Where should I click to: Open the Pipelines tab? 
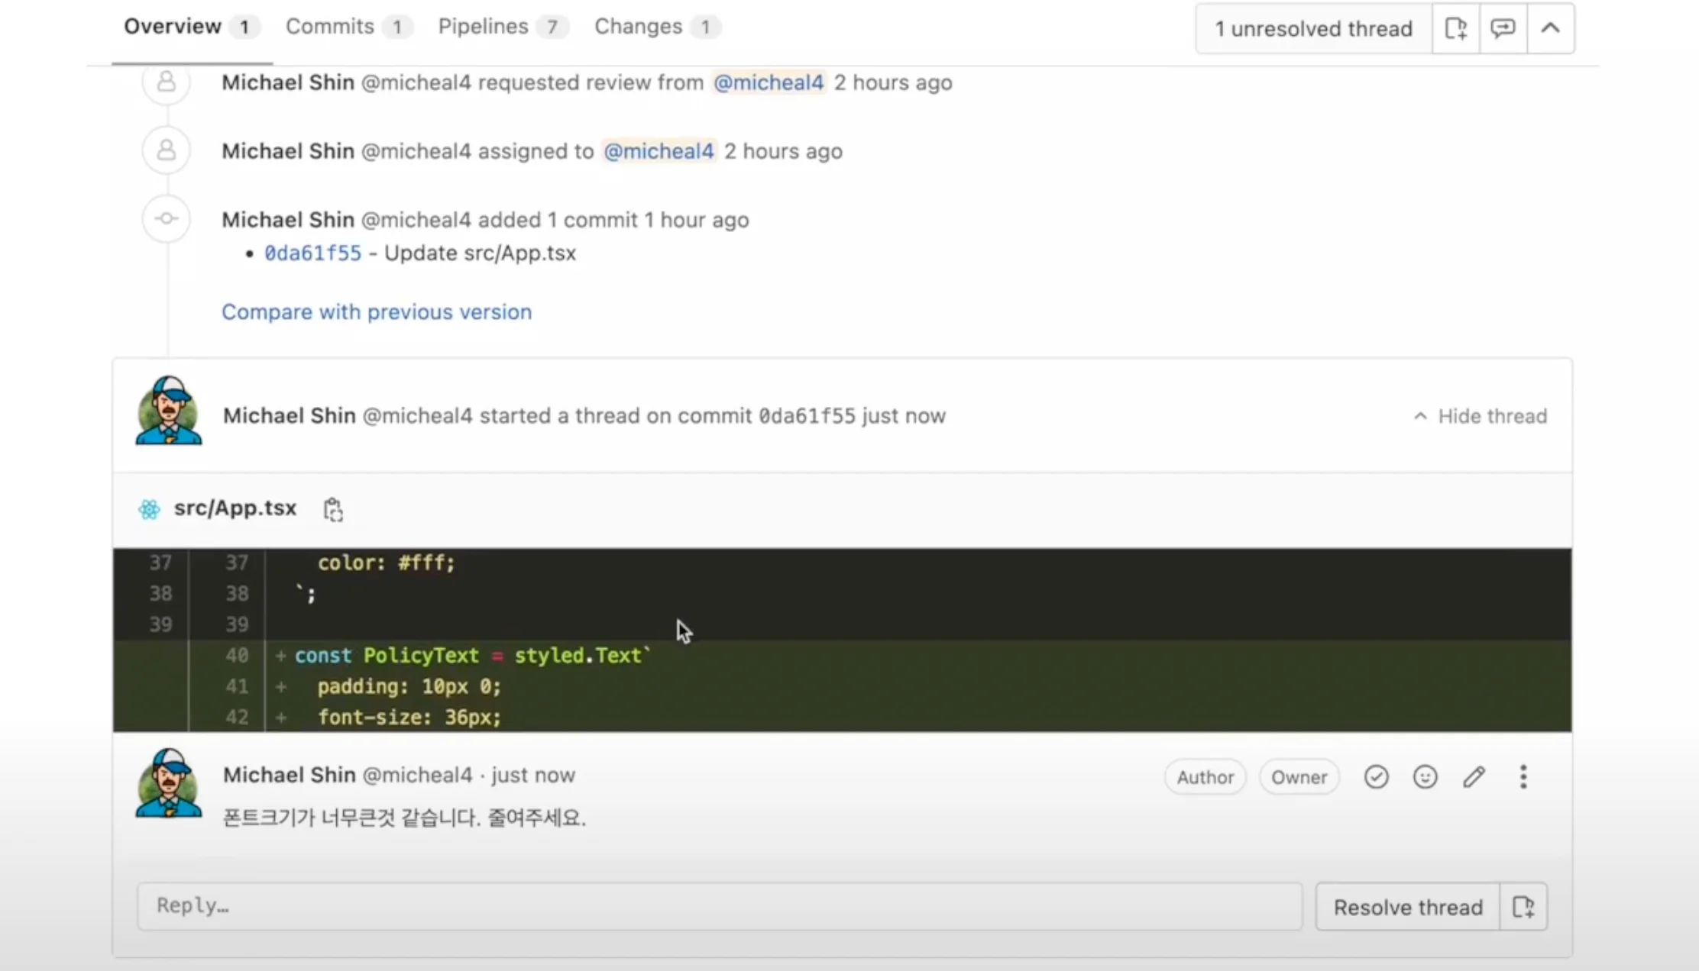click(483, 27)
